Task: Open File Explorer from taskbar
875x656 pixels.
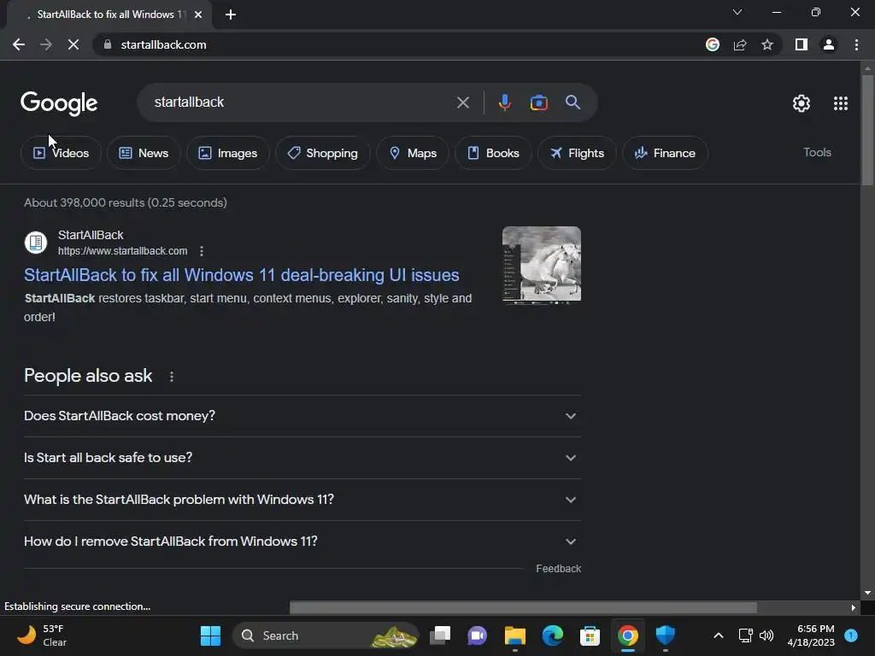Action: click(514, 635)
